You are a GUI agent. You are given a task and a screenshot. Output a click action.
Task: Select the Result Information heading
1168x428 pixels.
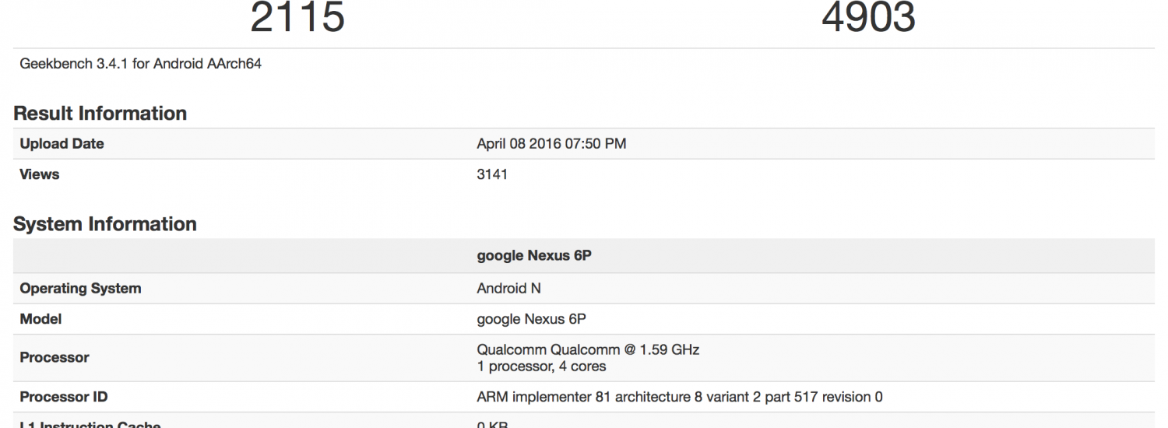100,113
